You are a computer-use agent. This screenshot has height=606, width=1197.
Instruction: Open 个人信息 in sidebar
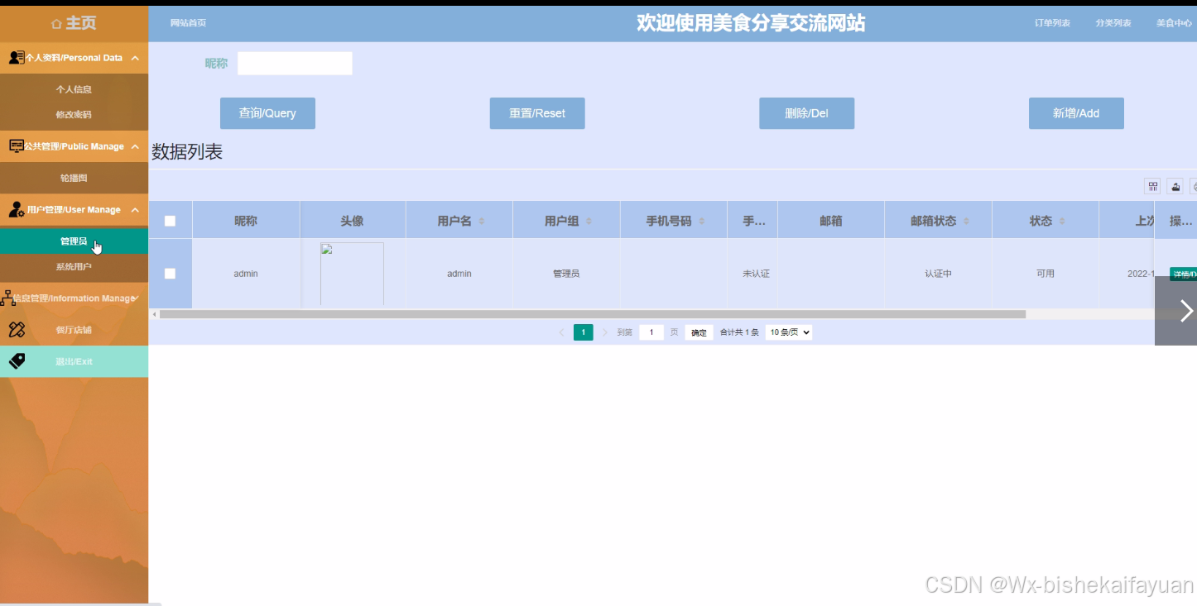tap(74, 89)
